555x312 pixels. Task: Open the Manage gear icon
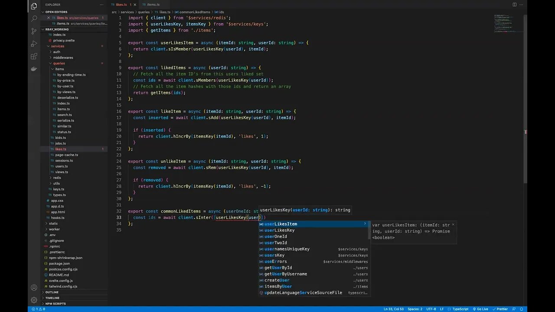tap(34, 300)
